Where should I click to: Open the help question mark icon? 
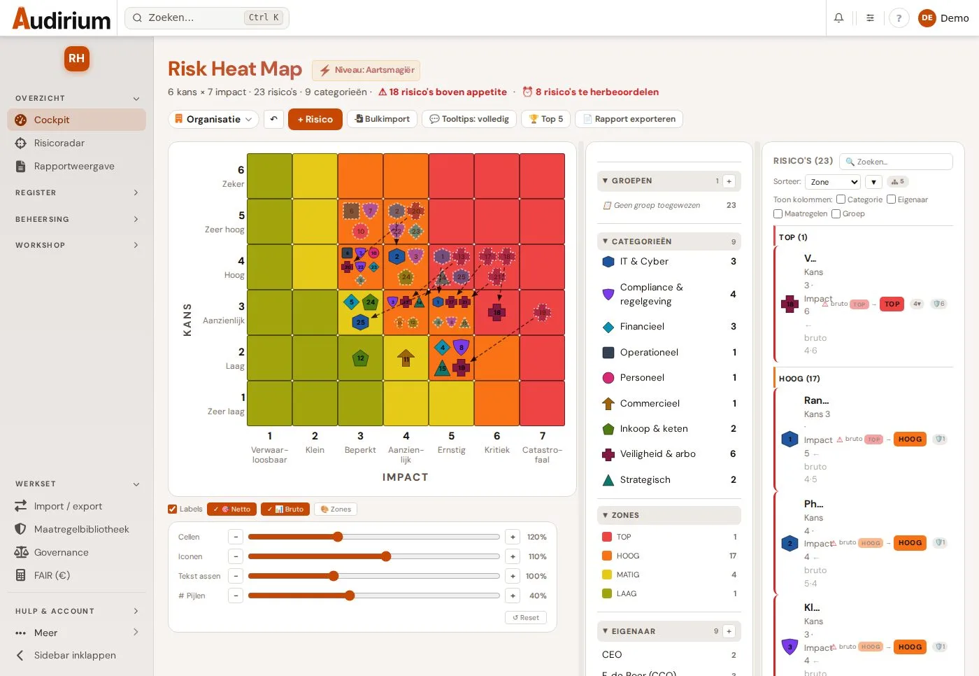point(899,18)
